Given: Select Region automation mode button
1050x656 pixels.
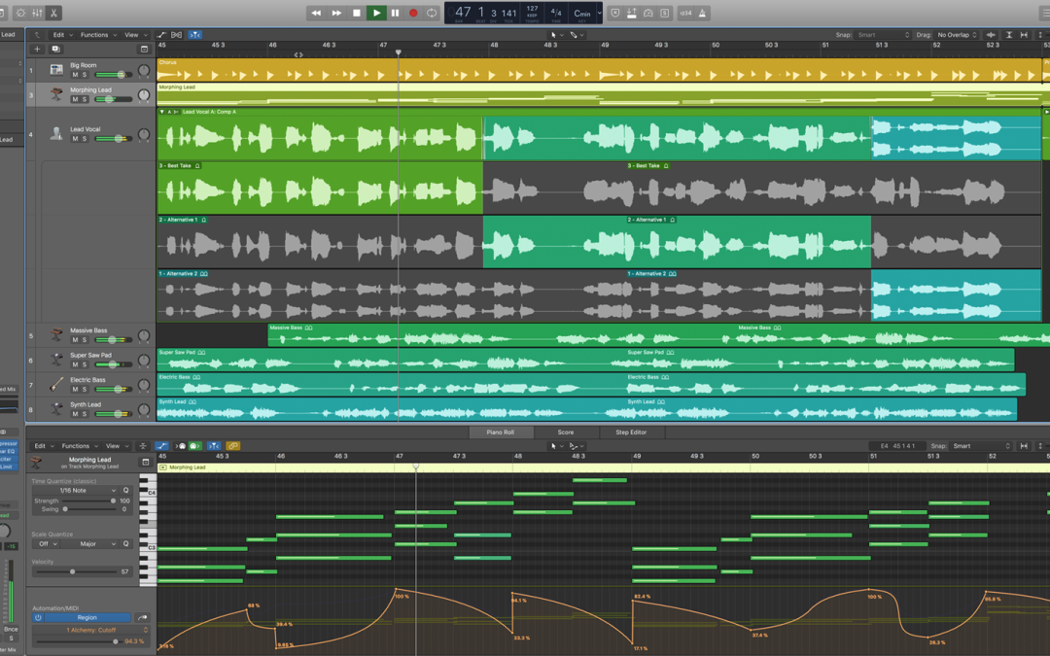Looking at the screenshot, I should [x=87, y=618].
